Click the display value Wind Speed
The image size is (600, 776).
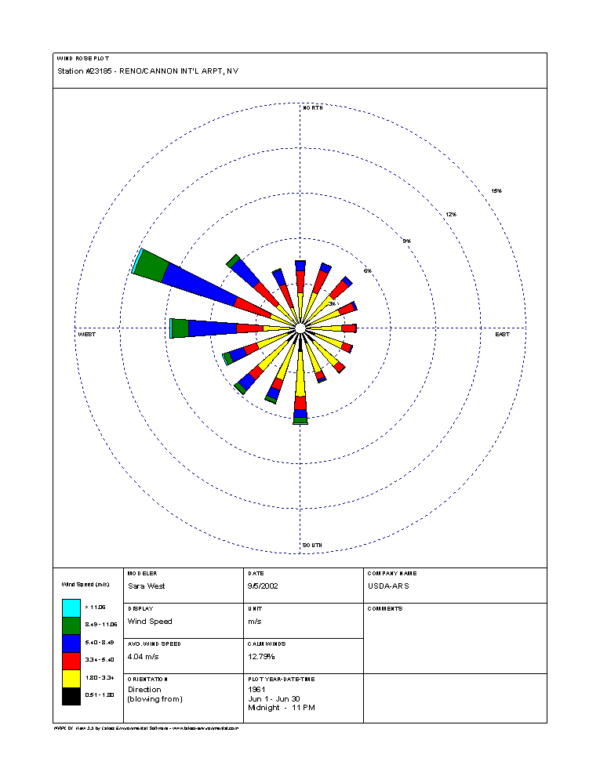(150, 622)
